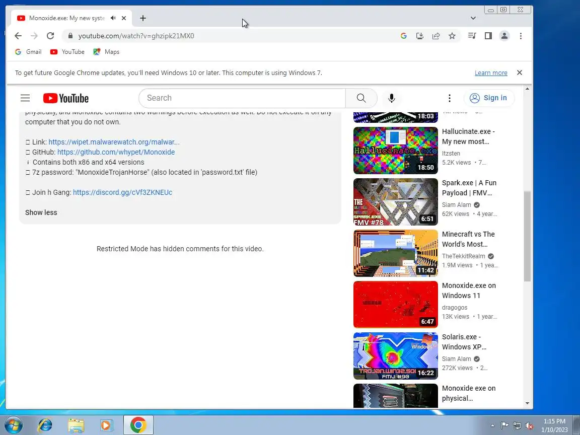Mute the tab using the speaker icon
Screen dimensions: 580x435
coord(113,18)
